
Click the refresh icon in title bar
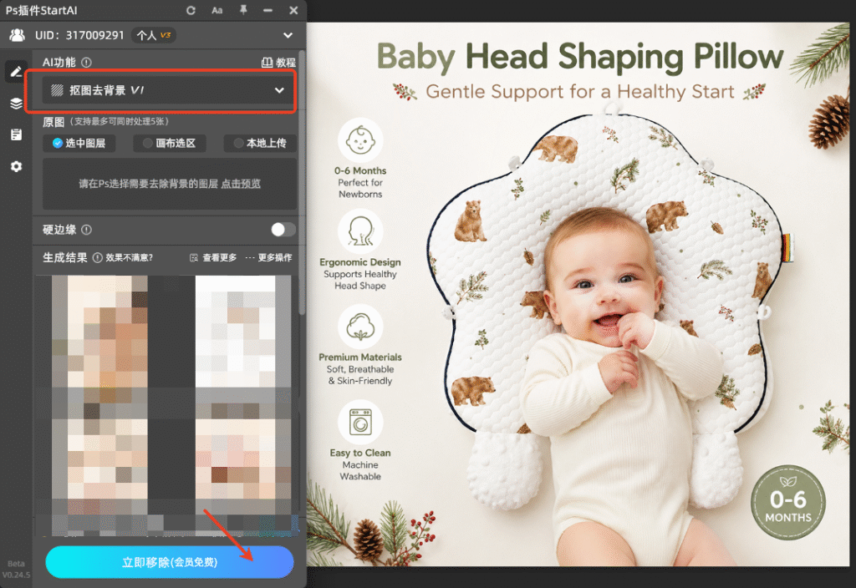(191, 10)
